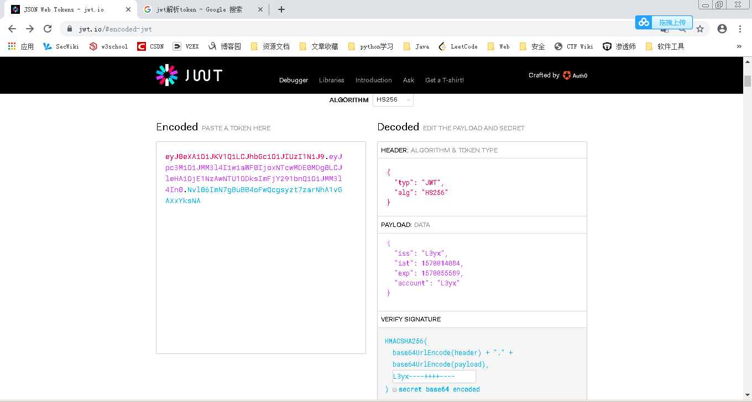This screenshot has height=402, width=752.
Task: Open 渗透师 bookmark
Action: (619, 46)
